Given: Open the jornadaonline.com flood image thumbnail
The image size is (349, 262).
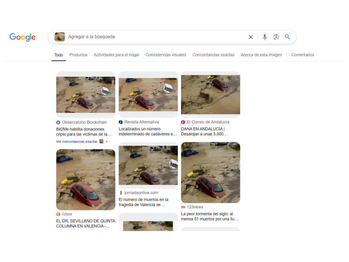Looking at the screenshot, I should tap(148, 165).
